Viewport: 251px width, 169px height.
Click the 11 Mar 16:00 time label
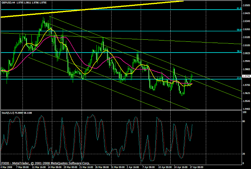39,167
